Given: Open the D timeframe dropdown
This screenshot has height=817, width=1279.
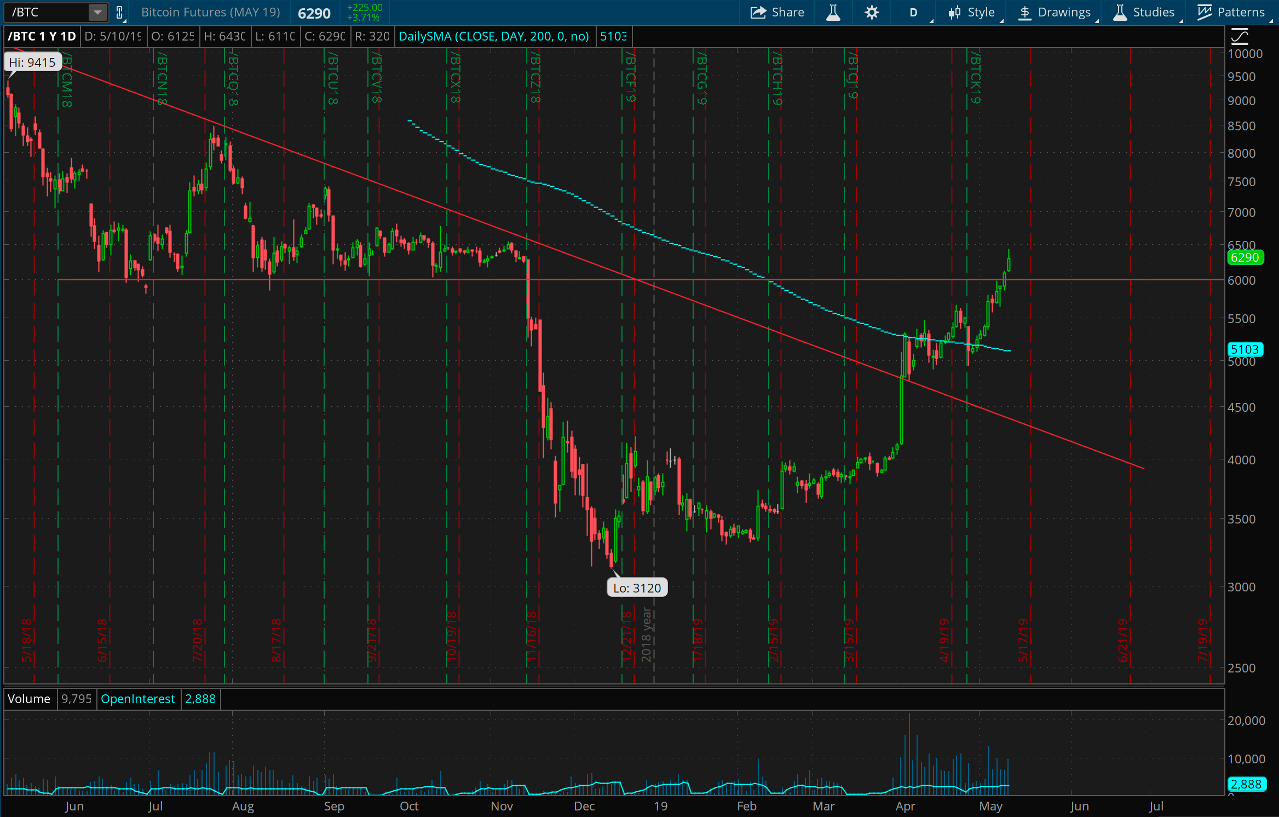Looking at the screenshot, I should [x=914, y=12].
